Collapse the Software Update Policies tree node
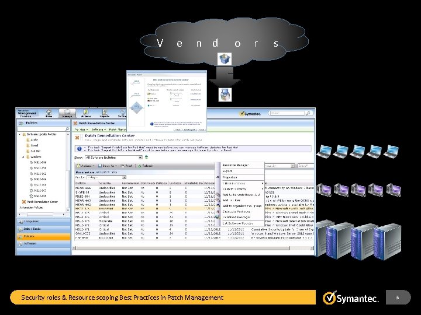Viewport: 421px width, 315px height. 20,134
